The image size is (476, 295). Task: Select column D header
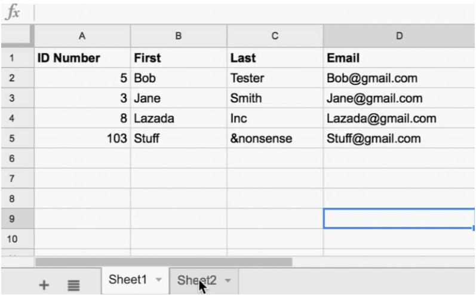coord(399,36)
